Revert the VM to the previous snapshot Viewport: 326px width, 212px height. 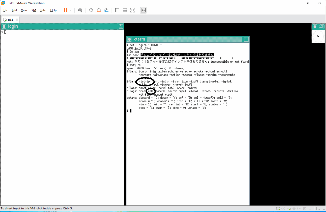click(99, 10)
